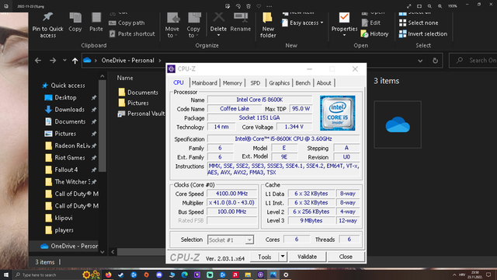497x280 pixels.
Task: Click the CPU-Z Tools button
Action: click(x=265, y=257)
